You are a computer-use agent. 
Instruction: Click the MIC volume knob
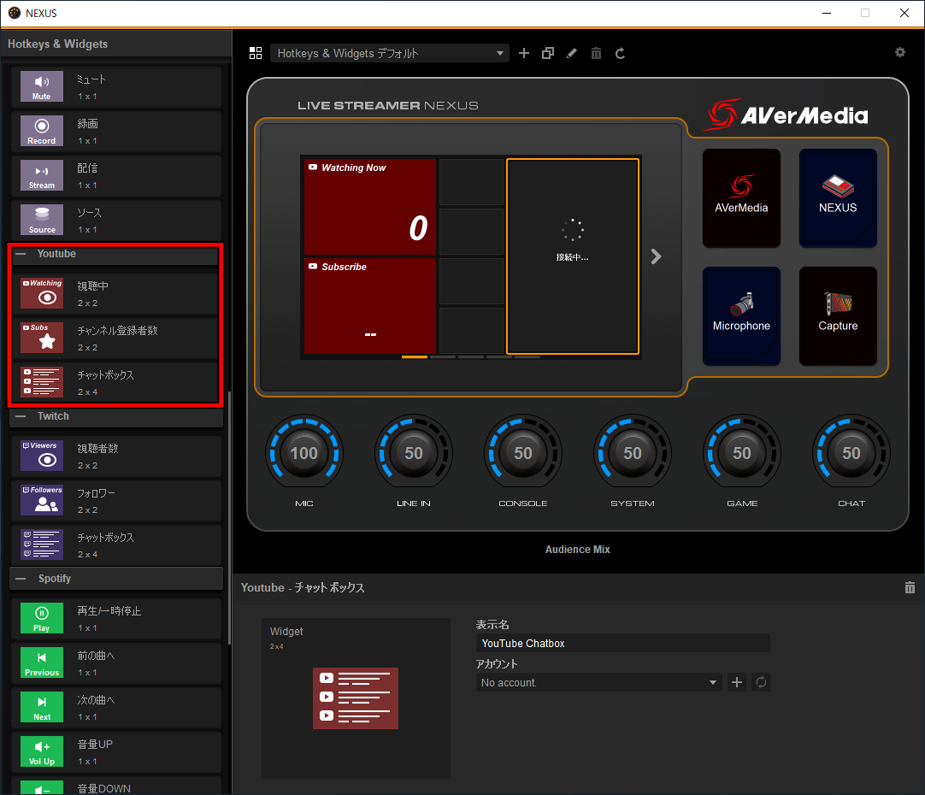(x=304, y=453)
